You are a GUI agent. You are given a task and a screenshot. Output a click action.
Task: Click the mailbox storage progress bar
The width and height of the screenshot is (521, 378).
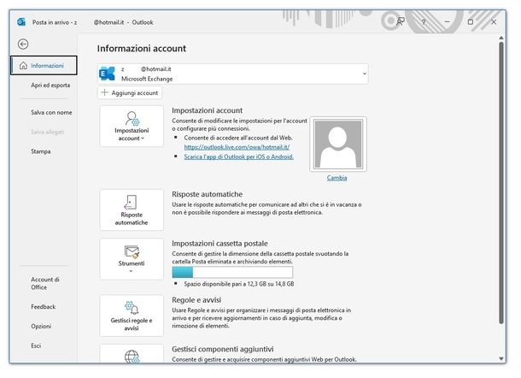tap(232, 272)
